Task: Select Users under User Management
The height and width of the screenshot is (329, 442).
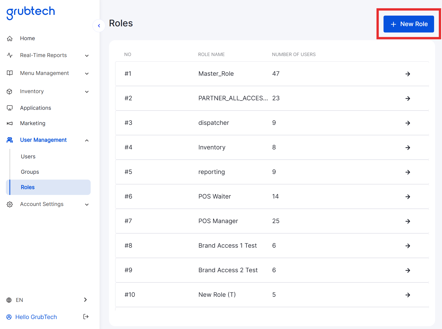Action: tap(28, 157)
